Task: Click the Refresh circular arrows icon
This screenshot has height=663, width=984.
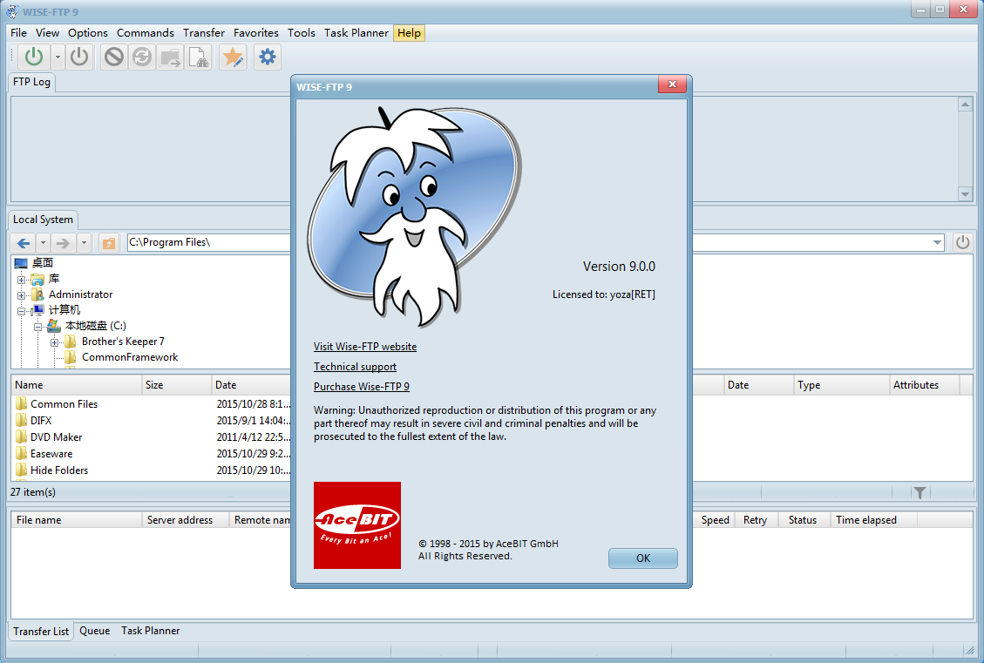Action: pos(141,58)
